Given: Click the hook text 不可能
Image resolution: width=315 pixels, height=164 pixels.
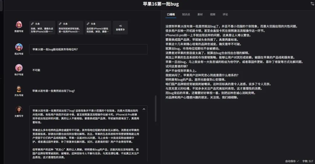Looking at the screenshot, I should pos(36,70).
